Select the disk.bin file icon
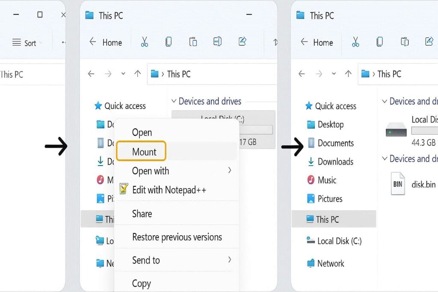This screenshot has height=292, width=438. (397, 184)
